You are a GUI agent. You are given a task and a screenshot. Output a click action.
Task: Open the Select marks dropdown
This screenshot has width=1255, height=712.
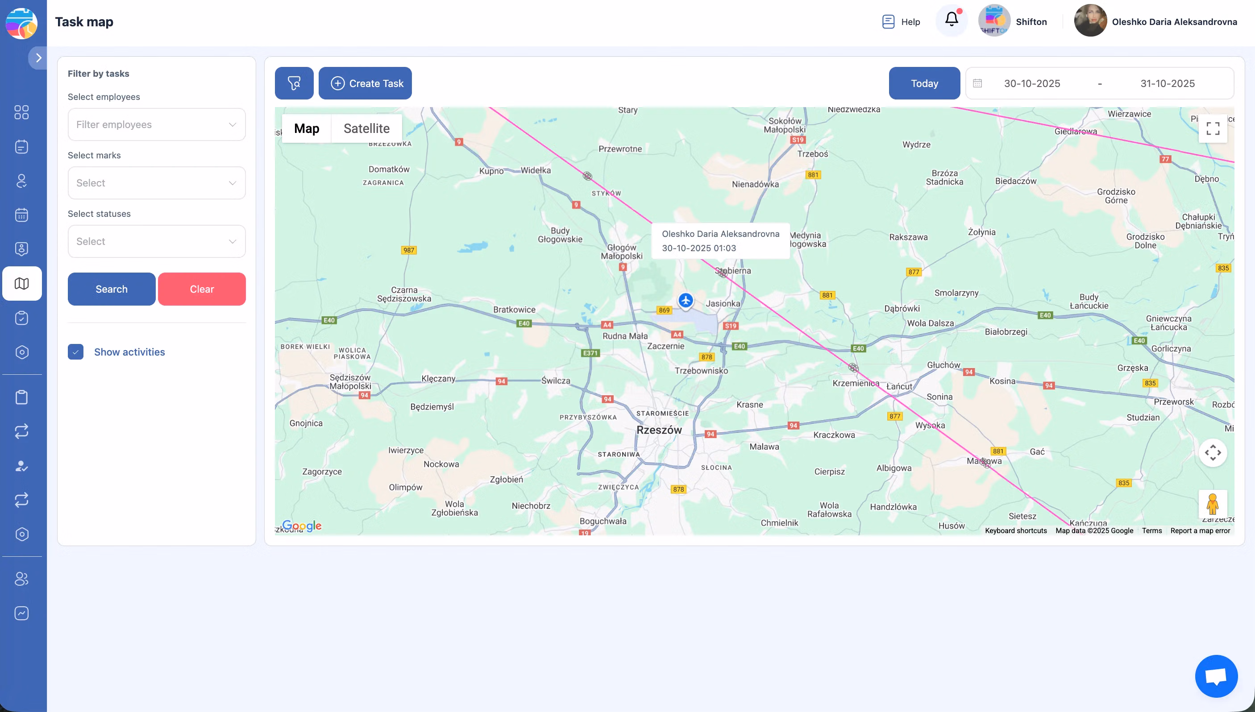157,182
